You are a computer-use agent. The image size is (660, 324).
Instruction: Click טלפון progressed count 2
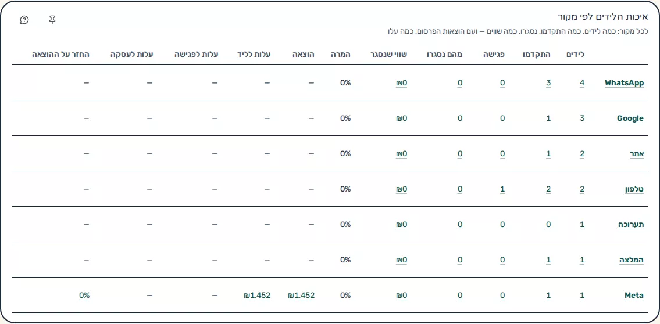pyautogui.click(x=548, y=189)
